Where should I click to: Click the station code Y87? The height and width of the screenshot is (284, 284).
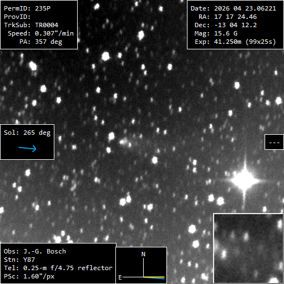[29, 260]
